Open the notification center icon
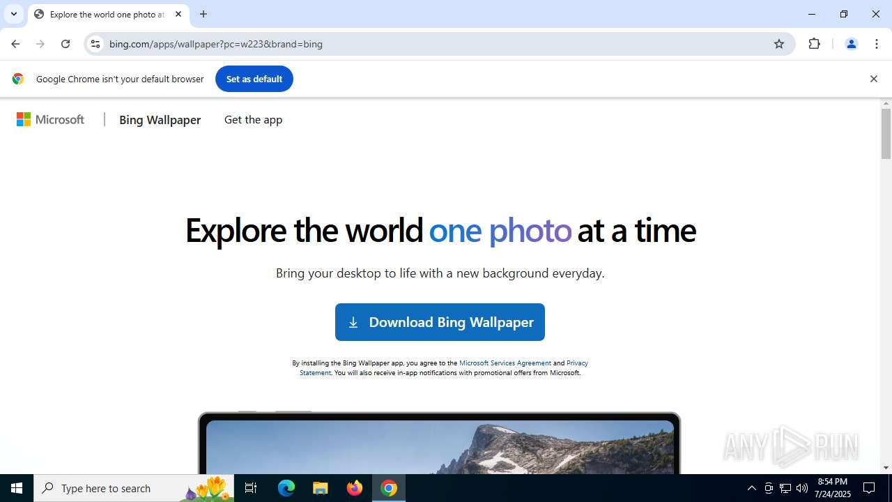Image resolution: width=892 pixels, height=502 pixels. click(x=870, y=488)
